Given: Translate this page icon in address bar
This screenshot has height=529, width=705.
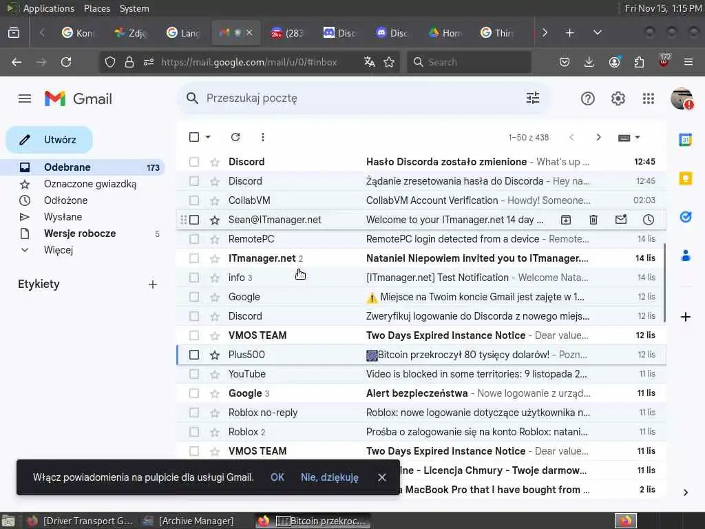Looking at the screenshot, I should click(x=370, y=62).
